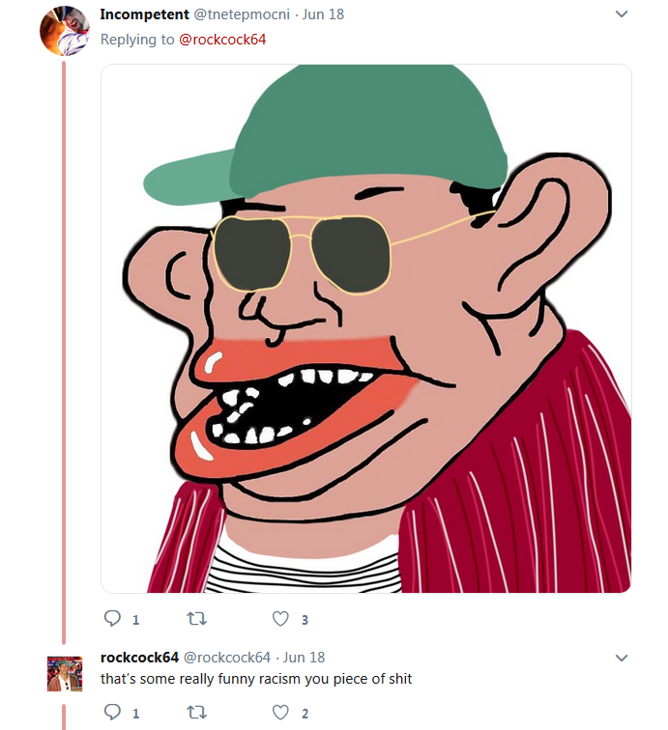
Task: Open the tweet text about funny racism
Action: [x=256, y=679]
